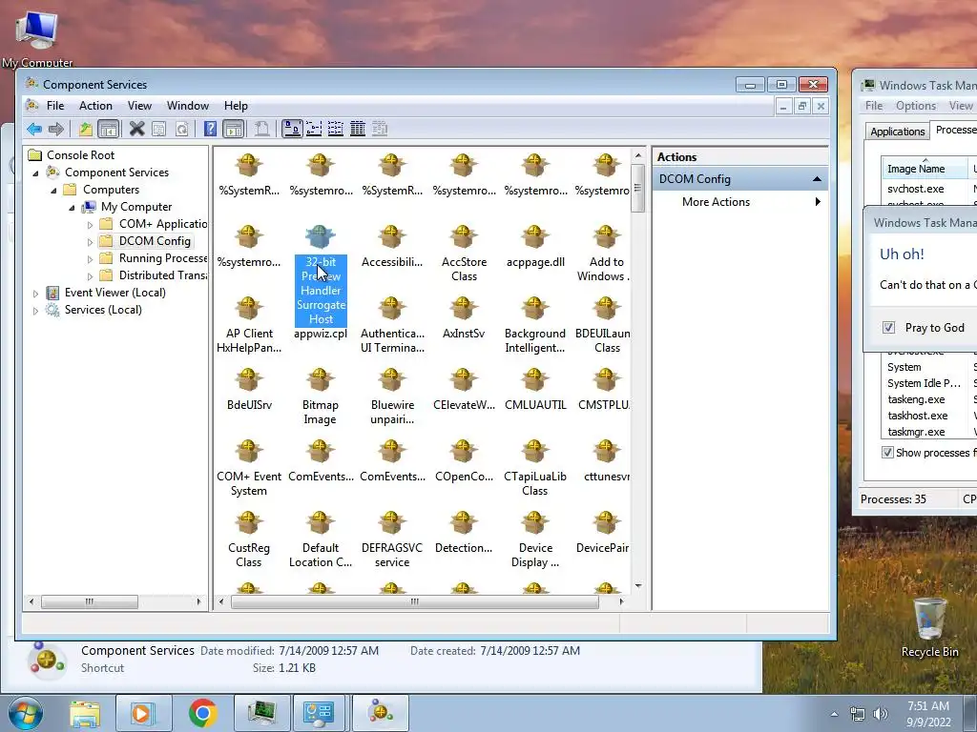The height and width of the screenshot is (732, 977).
Task: Open Options menu in Task Manager
Action: click(915, 106)
